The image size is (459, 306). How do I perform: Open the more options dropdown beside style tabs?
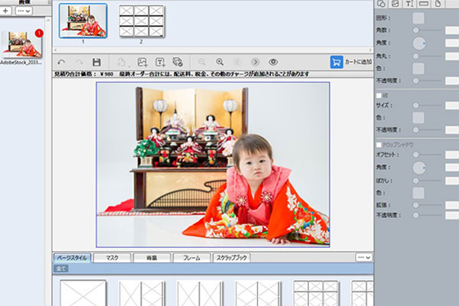coord(364,258)
